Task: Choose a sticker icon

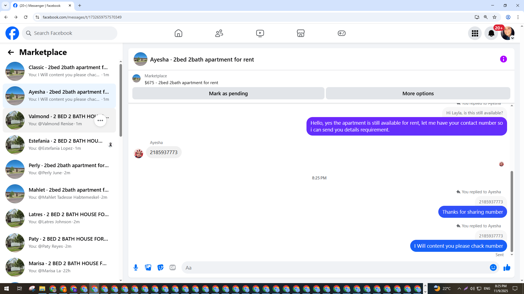Action: pyautogui.click(x=160, y=268)
